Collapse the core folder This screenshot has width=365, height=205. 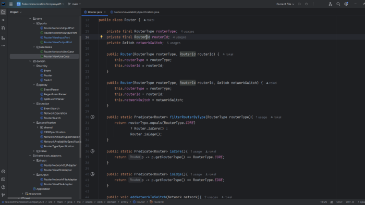[30, 19]
